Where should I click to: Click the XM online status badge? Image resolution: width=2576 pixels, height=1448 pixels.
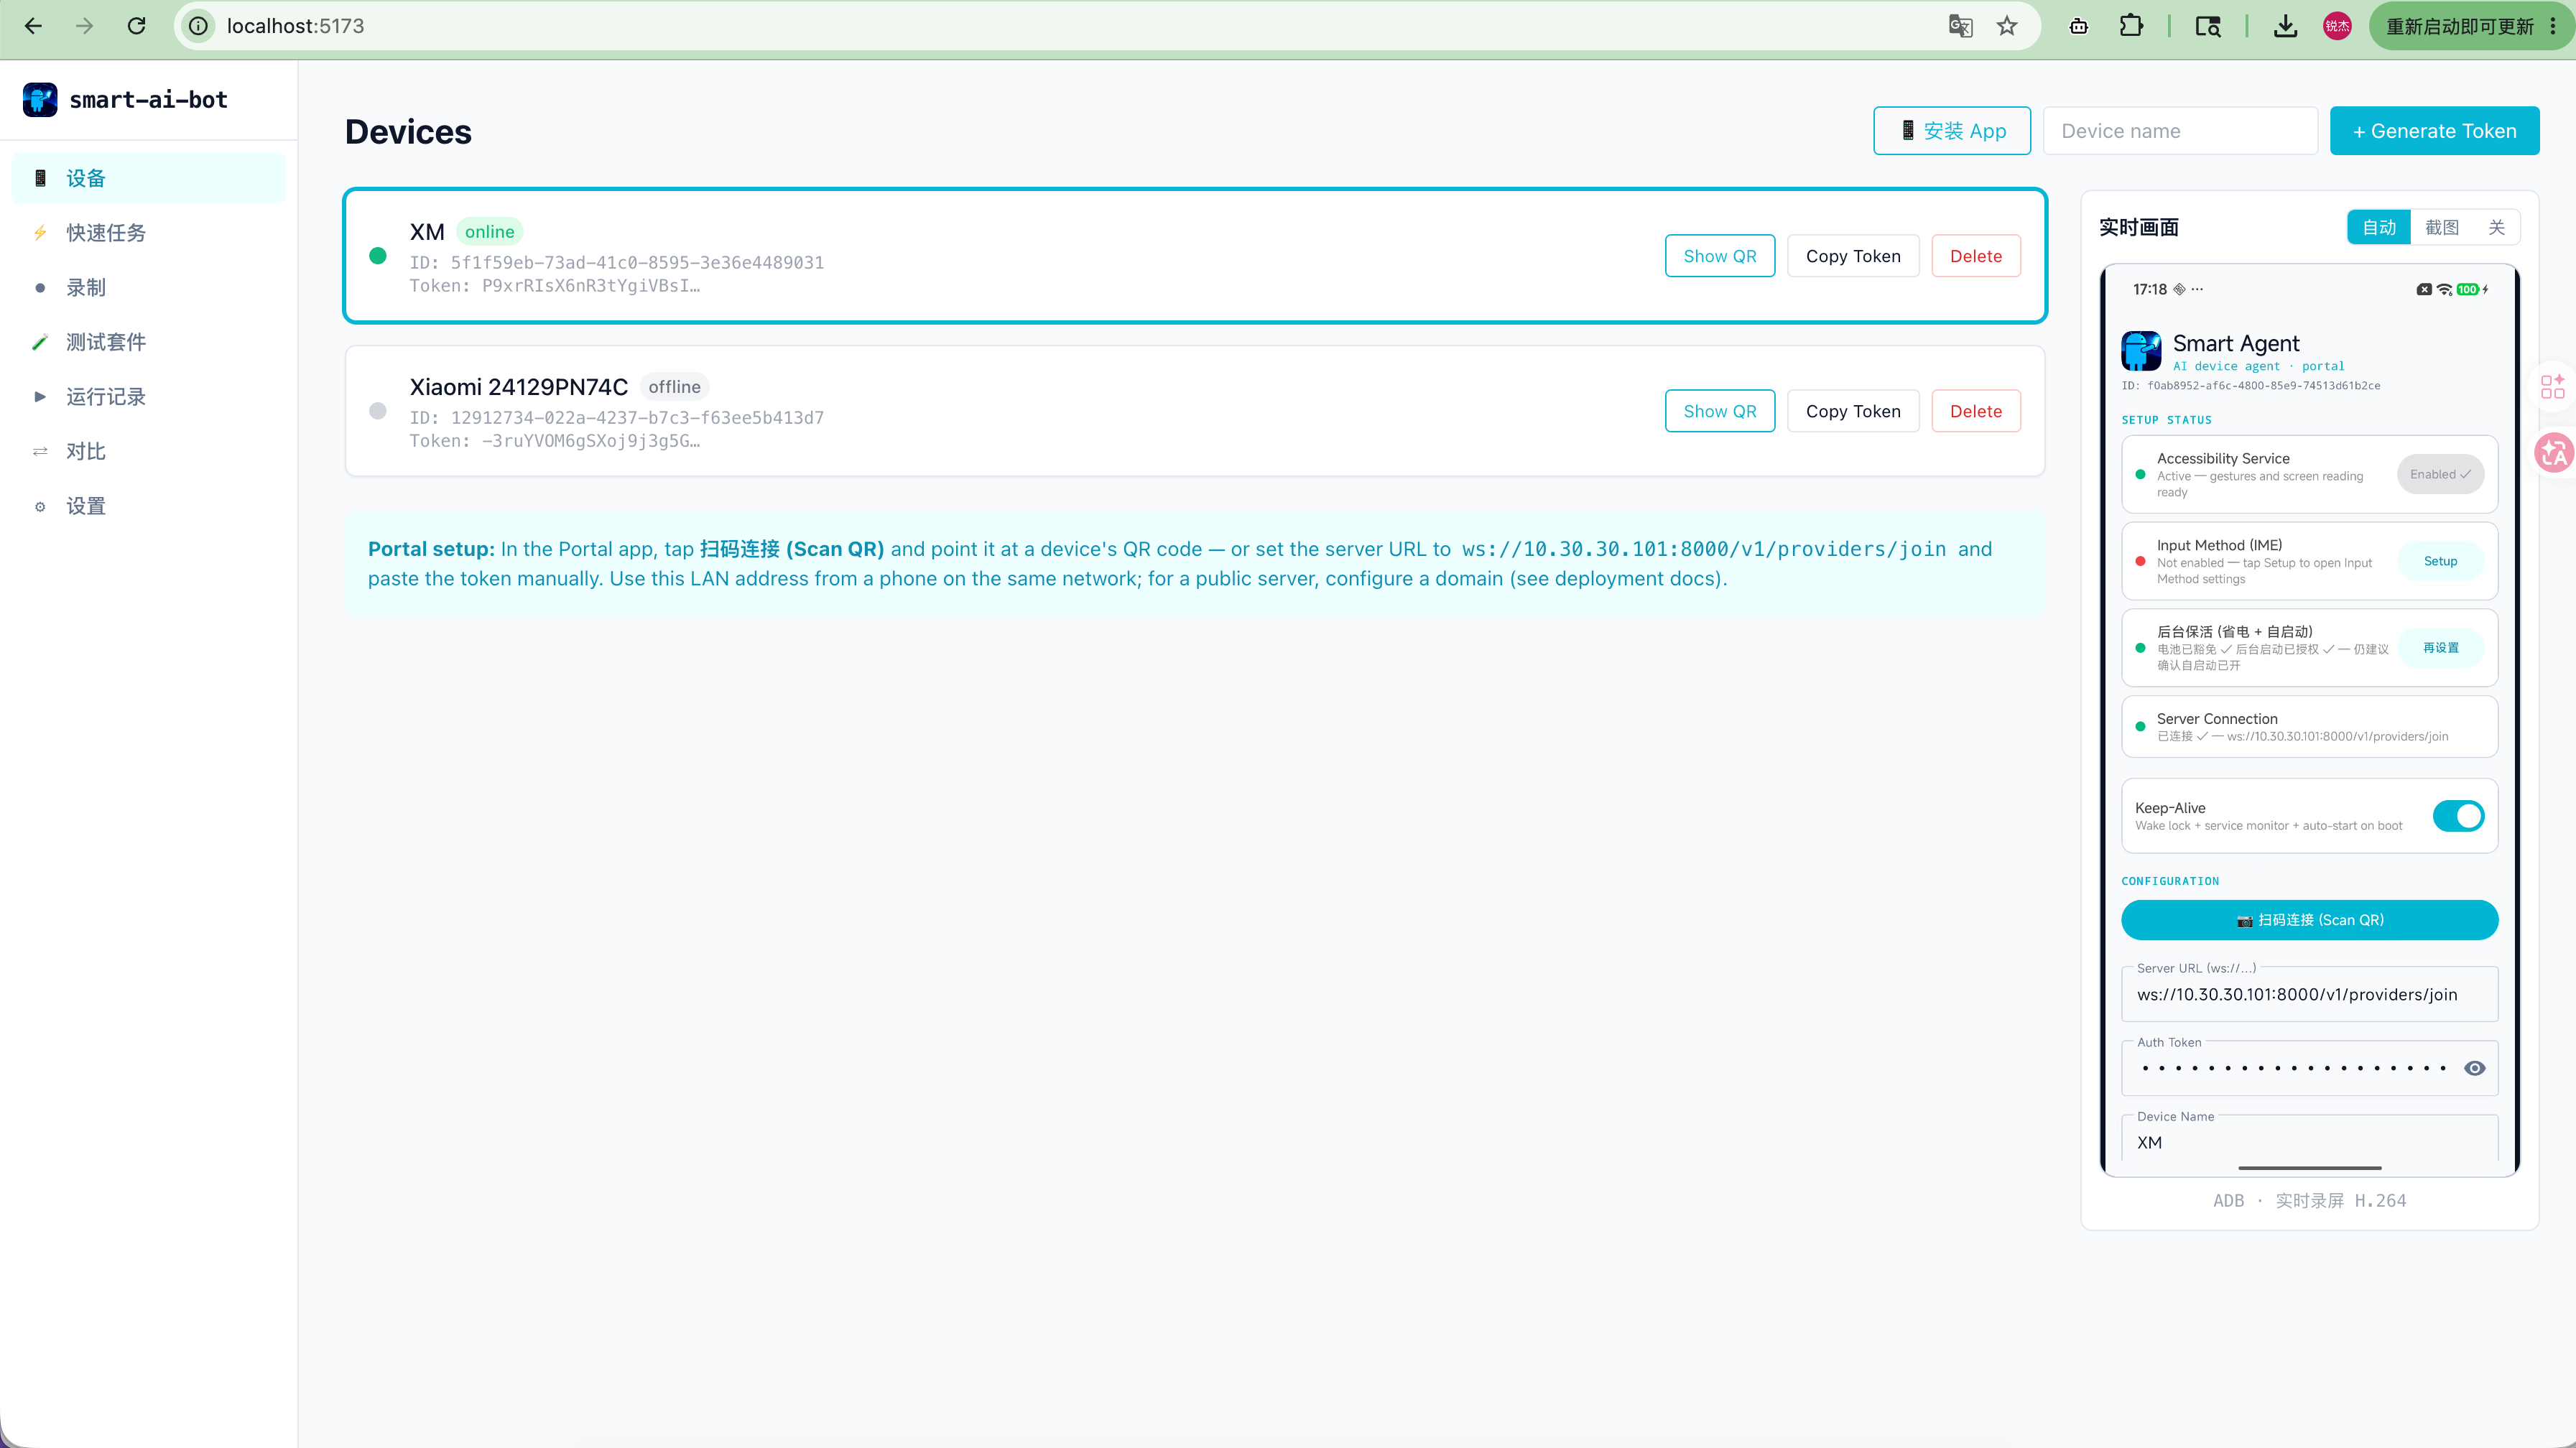(x=489, y=232)
